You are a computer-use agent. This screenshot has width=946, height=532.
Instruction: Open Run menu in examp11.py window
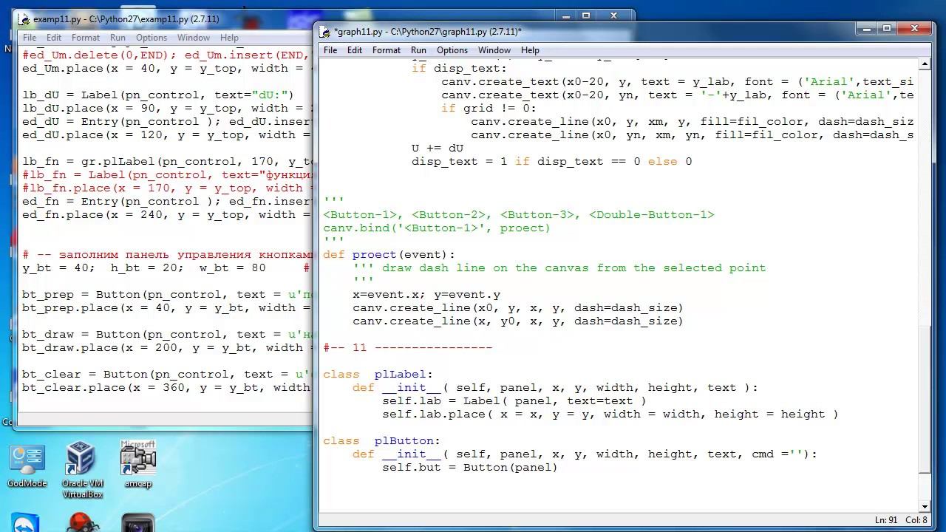[x=118, y=38]
